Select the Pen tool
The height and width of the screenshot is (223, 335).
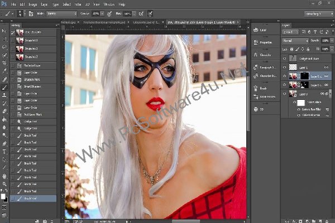pos(4,143)
